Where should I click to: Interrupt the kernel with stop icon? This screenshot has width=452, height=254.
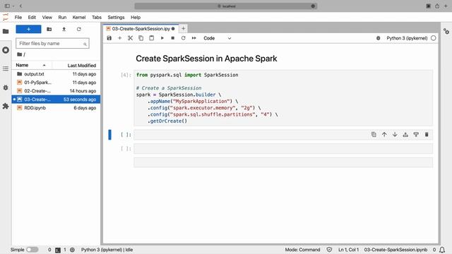(172, 38)
